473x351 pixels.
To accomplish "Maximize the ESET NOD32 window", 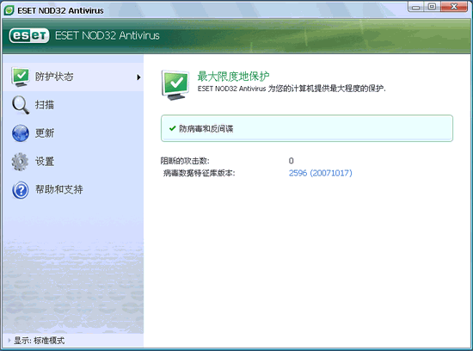I will coord(433,7).
